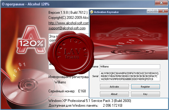
Task: Click the Register button
Action: coord(146,87)
